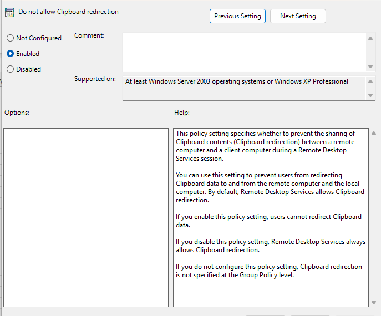Go to the Previous Setting
The width and height of the screenshot is (381, 316).
pos(237,16)
